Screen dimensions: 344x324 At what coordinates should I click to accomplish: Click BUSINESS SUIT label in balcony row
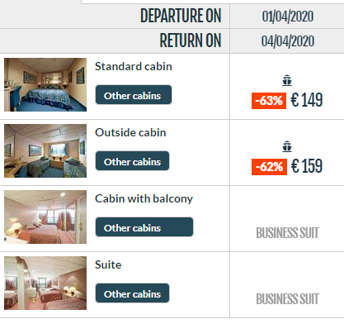(287, 233)
